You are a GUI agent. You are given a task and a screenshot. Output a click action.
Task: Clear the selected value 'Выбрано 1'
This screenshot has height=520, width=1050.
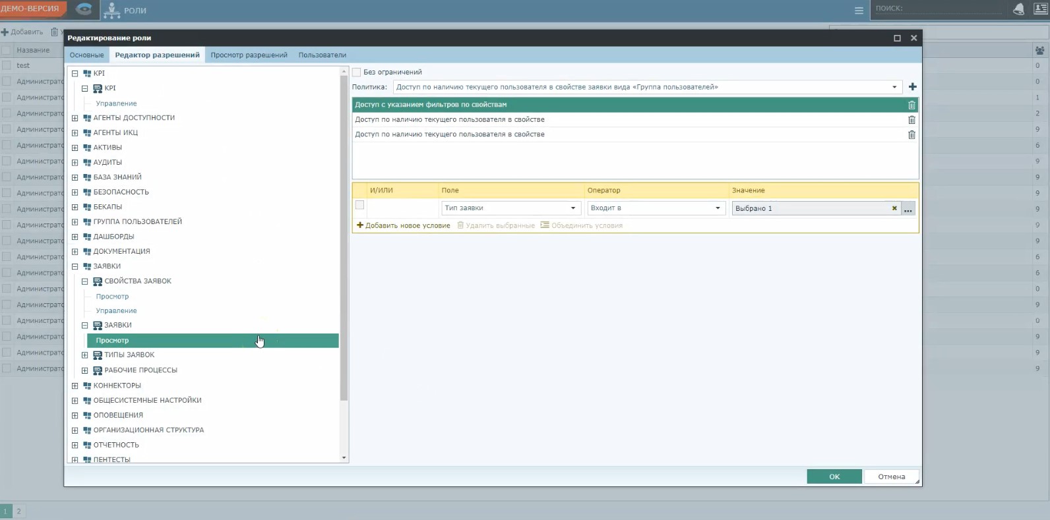pos(894,208)
